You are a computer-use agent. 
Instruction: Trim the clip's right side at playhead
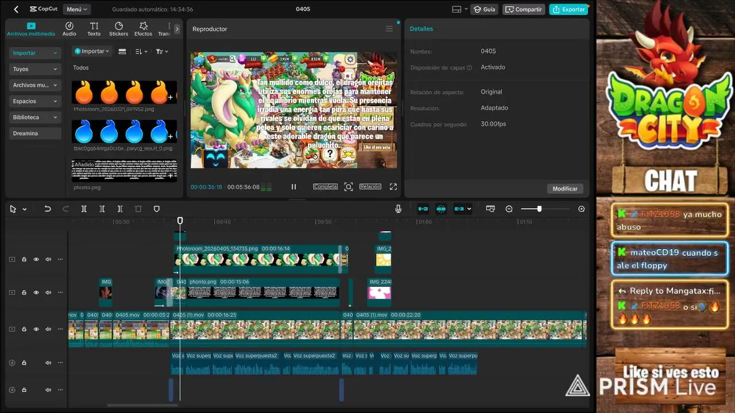coord(120,209)
